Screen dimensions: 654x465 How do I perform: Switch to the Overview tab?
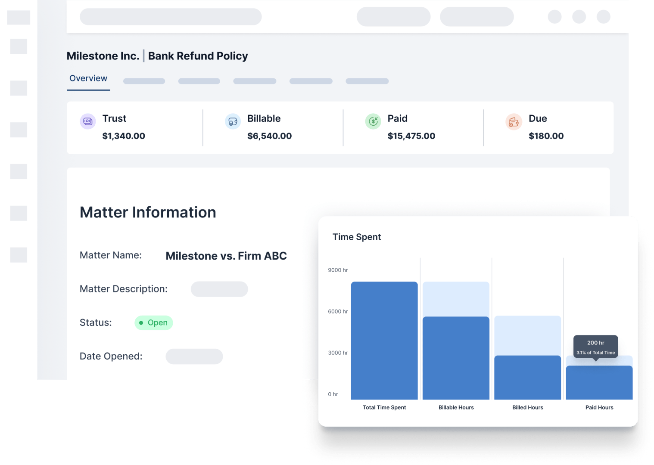tap(88, 78)
